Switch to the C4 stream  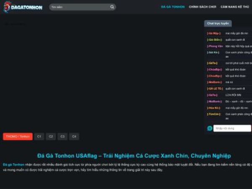click(x=74, y=136)
